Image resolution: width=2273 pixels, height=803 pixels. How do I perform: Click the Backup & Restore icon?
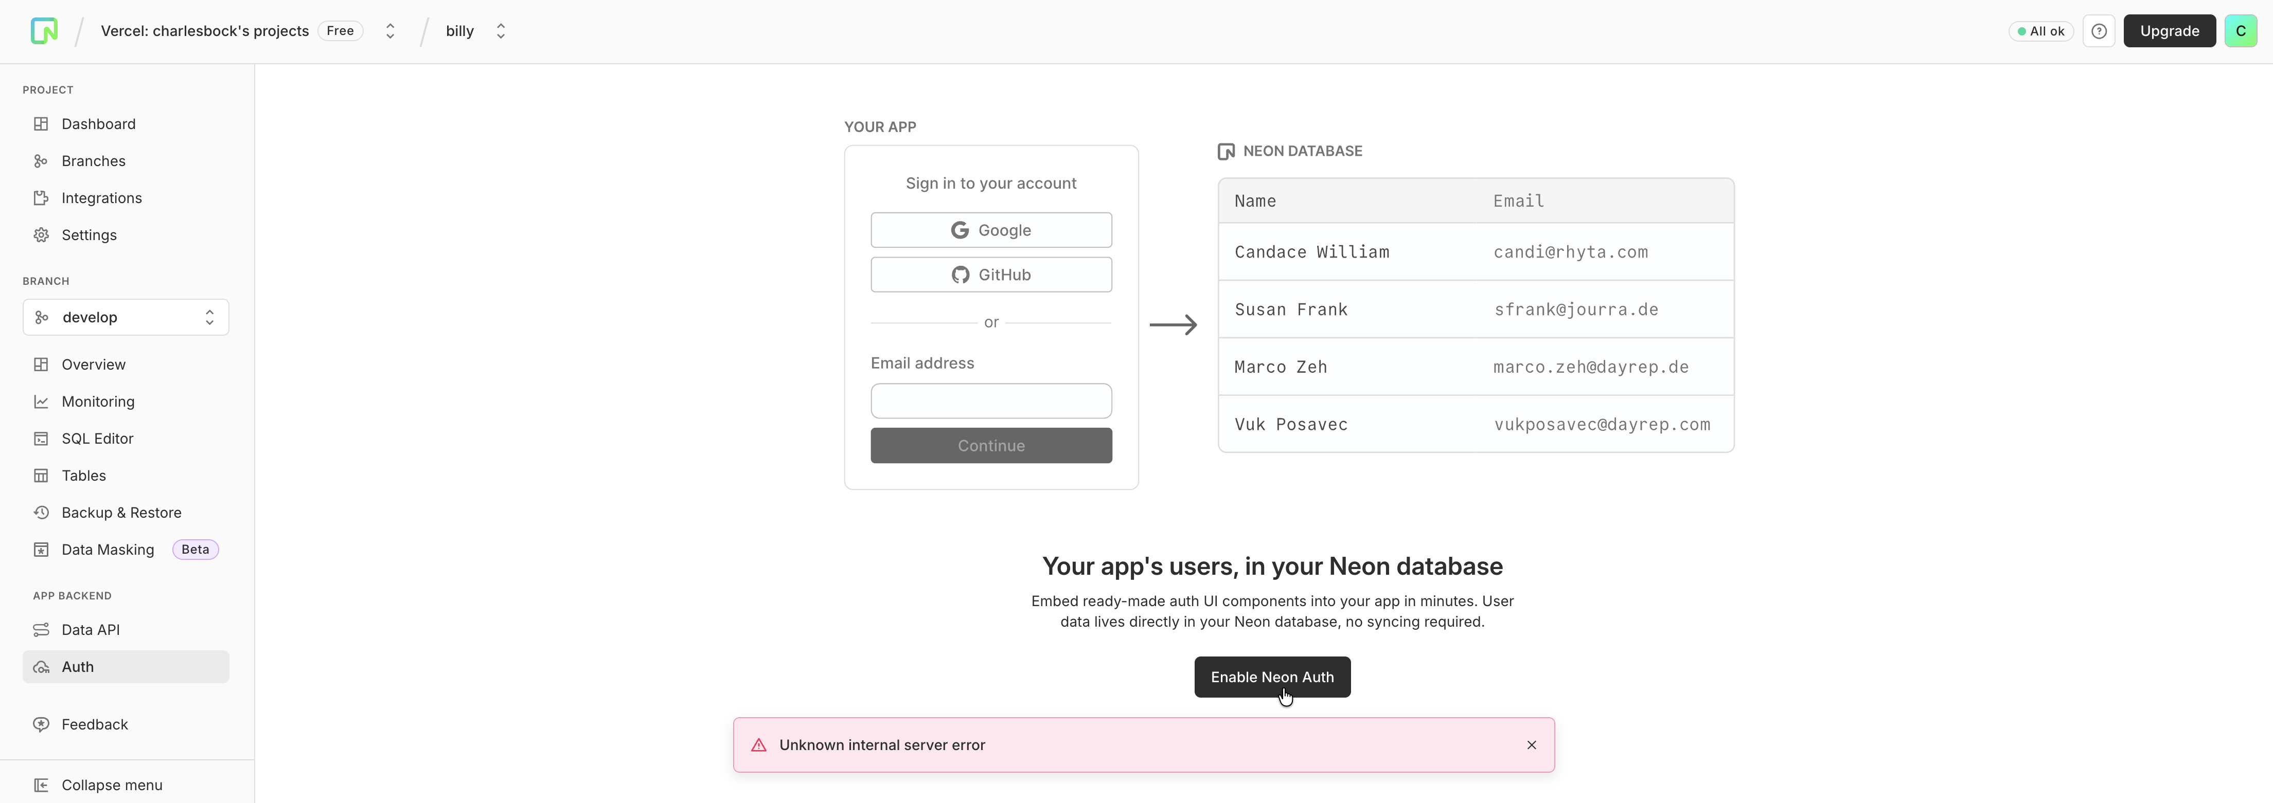[x=41, y=513]
